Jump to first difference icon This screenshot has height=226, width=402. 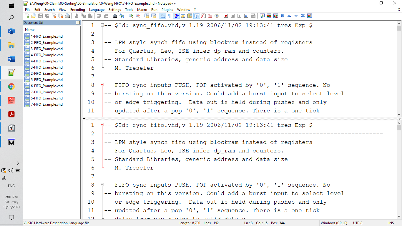pos(283,16)
